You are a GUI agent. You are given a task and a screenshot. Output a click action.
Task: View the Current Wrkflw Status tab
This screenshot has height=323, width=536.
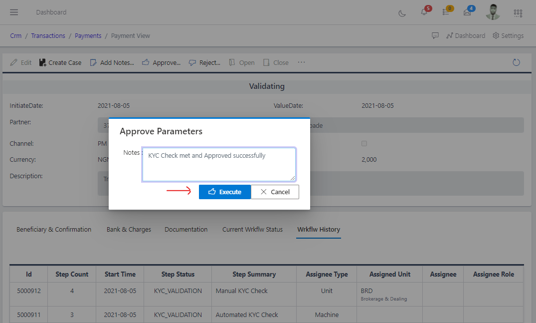pos(252,229)
